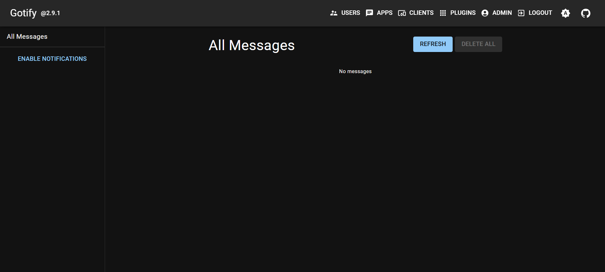
Task: Click the Refresh button
Action: pyautogui.click(x=433, y=44)
